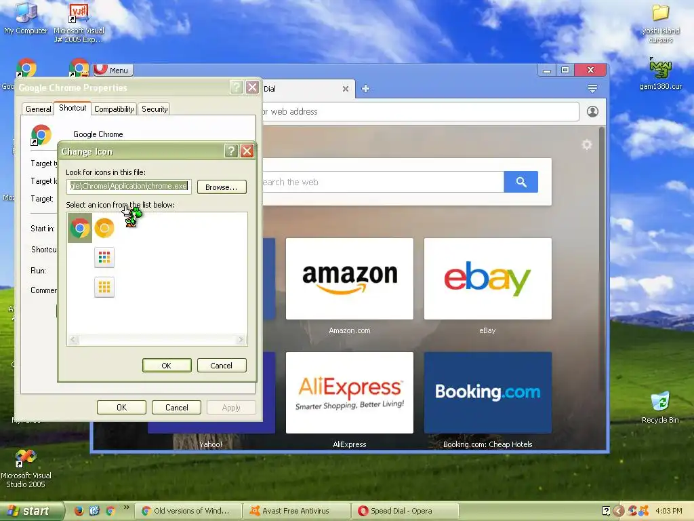The image size is (694, 521).
Task: Select the default Chrome icon in list
Action: tap(80, 228)
